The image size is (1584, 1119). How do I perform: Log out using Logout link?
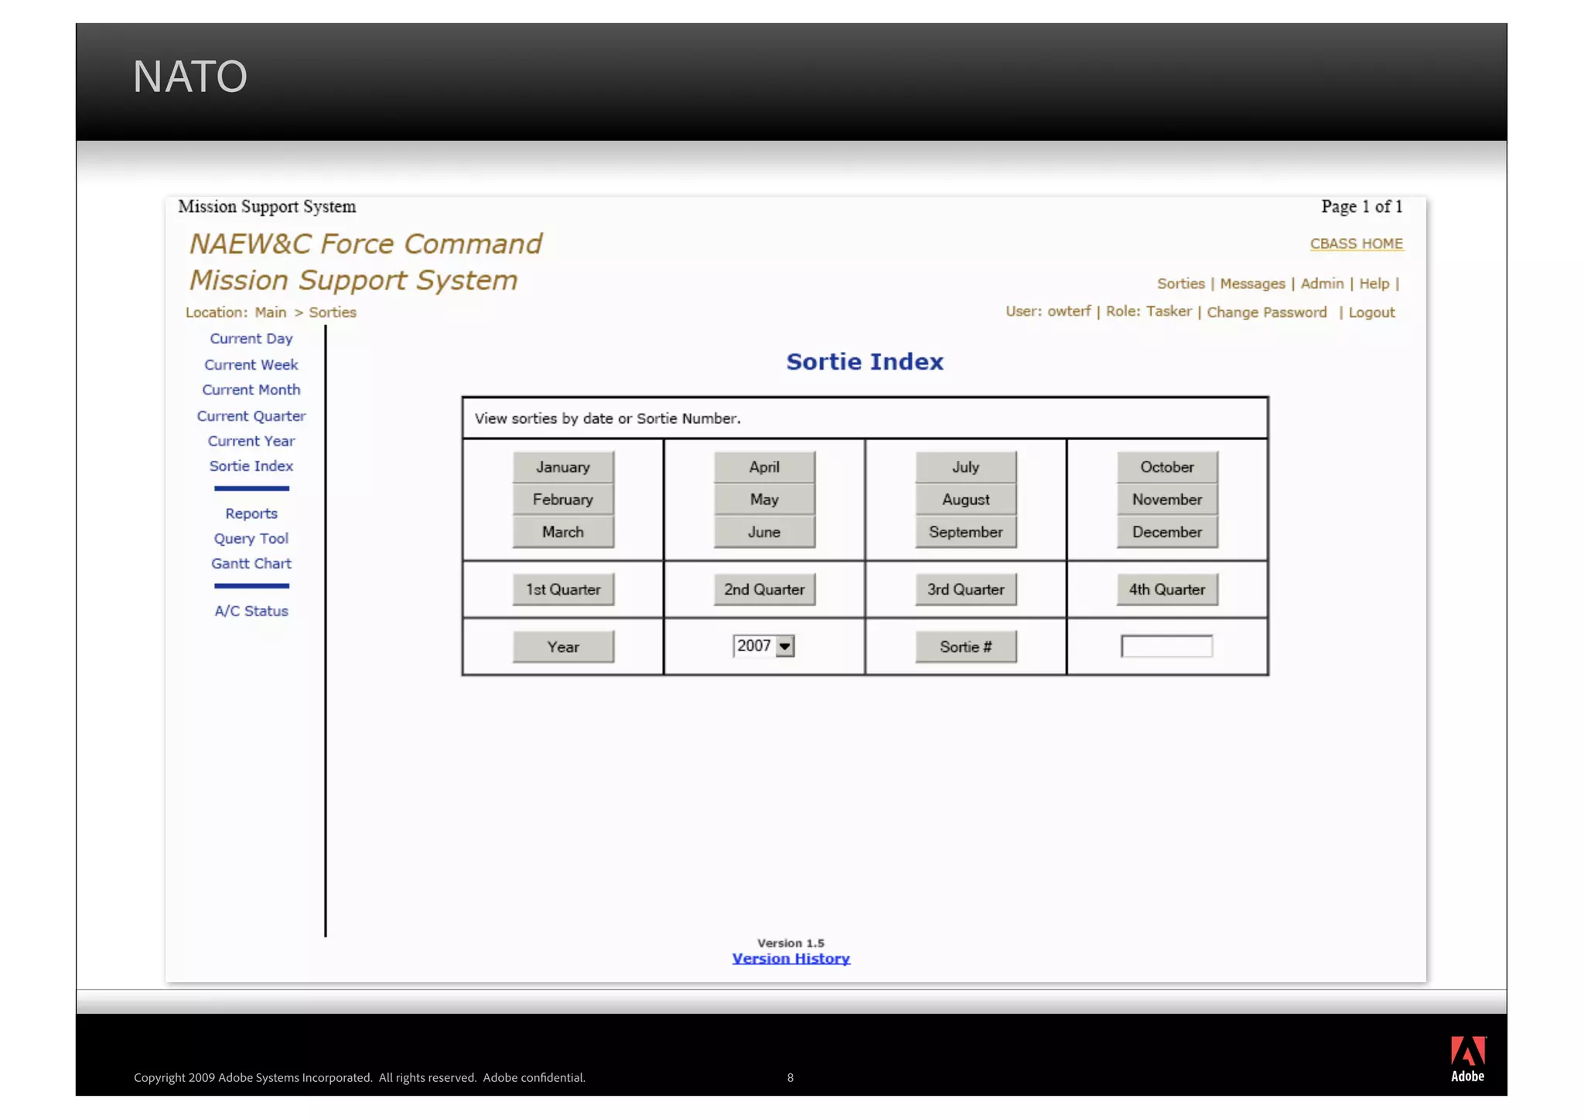[x=1371, y=312]
